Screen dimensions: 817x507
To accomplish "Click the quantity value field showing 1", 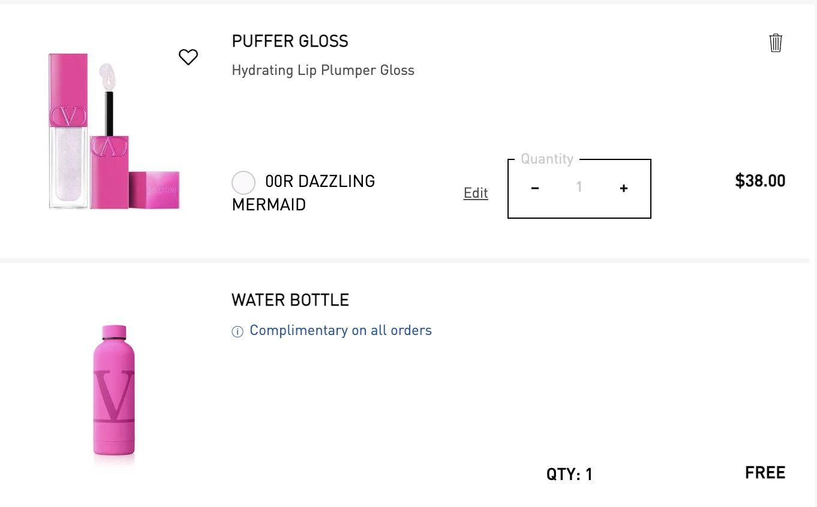I will tap(579, 188).
